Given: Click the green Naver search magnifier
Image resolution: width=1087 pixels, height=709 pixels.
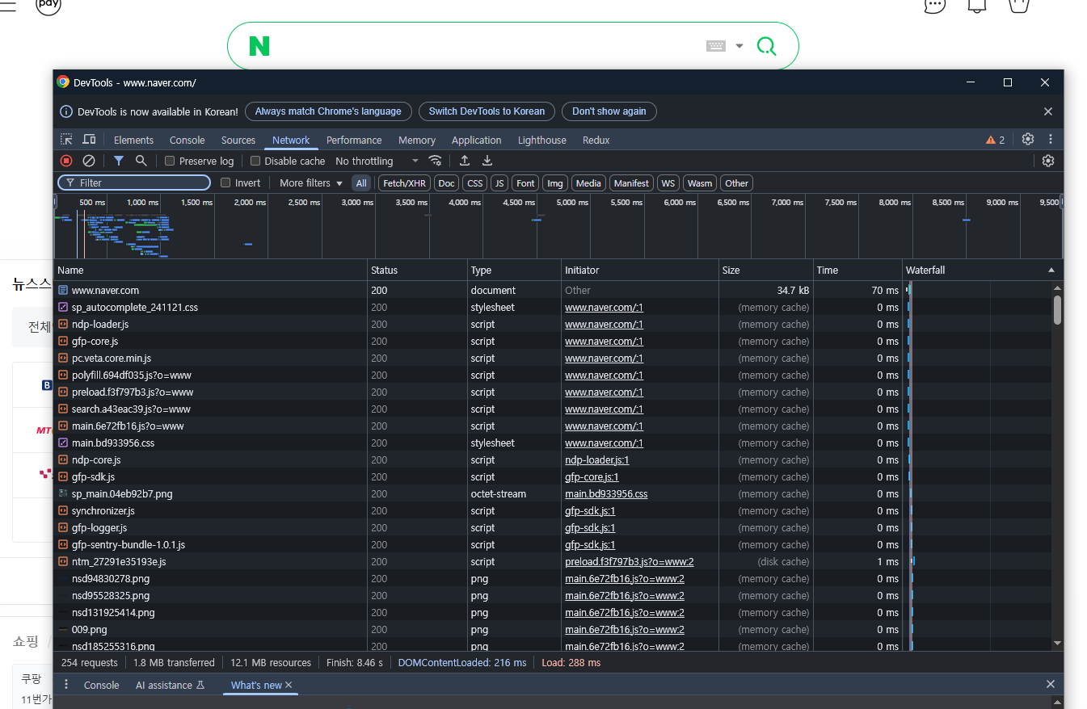Looking at the screenshot, I should click(766, 46).
